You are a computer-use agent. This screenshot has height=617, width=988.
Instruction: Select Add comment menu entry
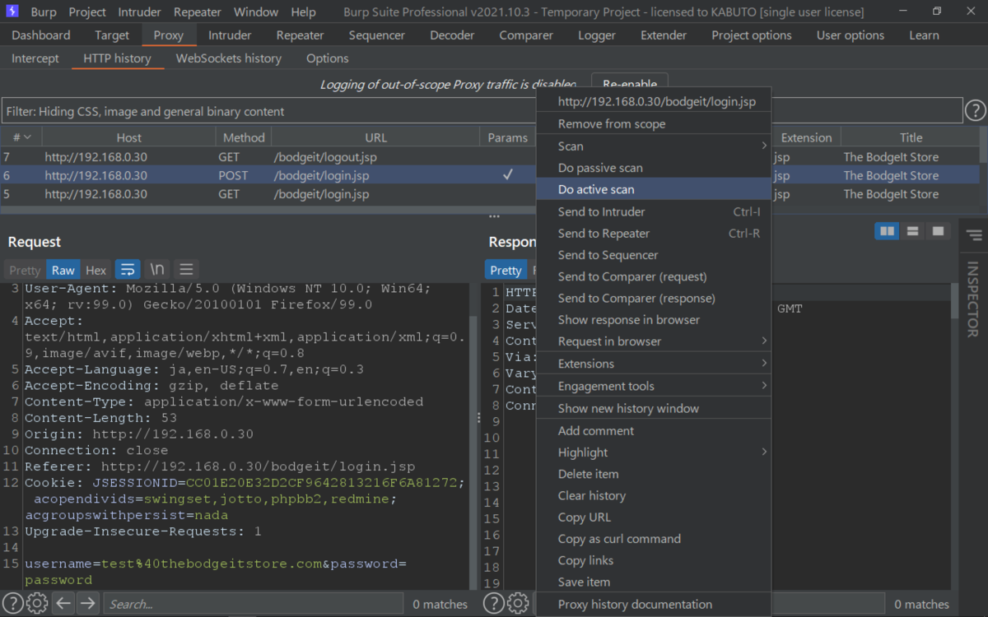[654, 431]
